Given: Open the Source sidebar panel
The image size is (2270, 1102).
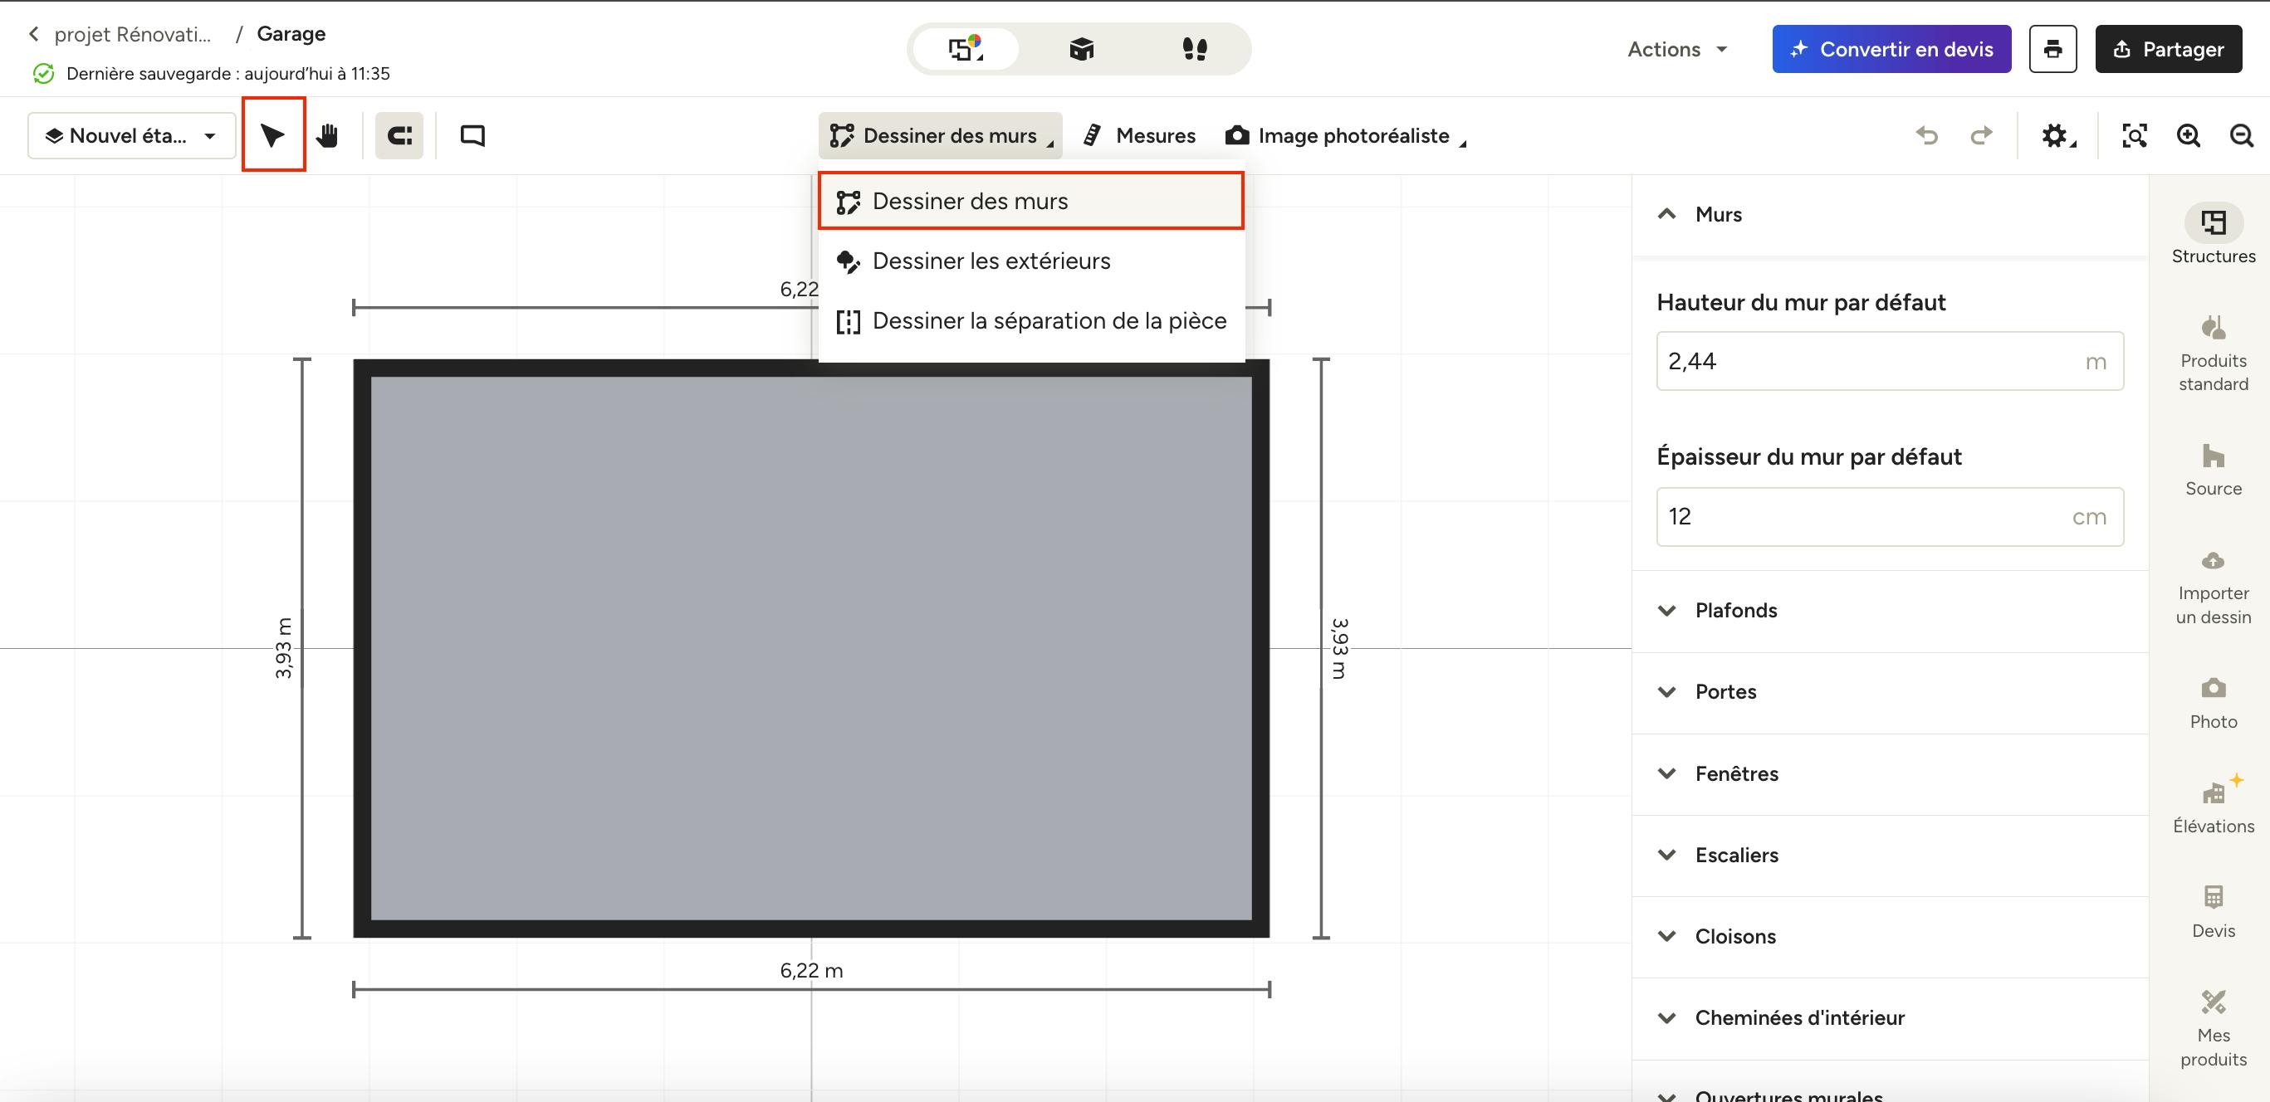Looking at the screenshot, I should pos(2213,471).
